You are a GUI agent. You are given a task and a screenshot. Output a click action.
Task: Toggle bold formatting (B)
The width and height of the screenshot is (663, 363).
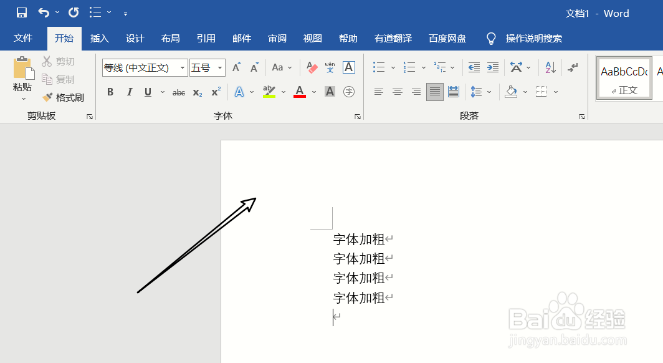(110, 92)
